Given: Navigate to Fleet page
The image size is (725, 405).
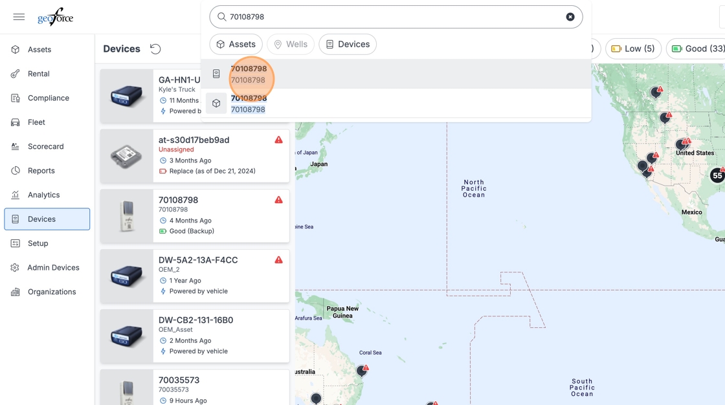Looking at the screenshot, I should point(36,122).
